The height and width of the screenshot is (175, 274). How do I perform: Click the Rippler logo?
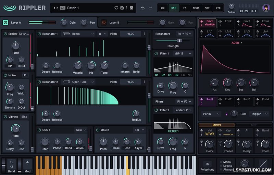[24, 8]
